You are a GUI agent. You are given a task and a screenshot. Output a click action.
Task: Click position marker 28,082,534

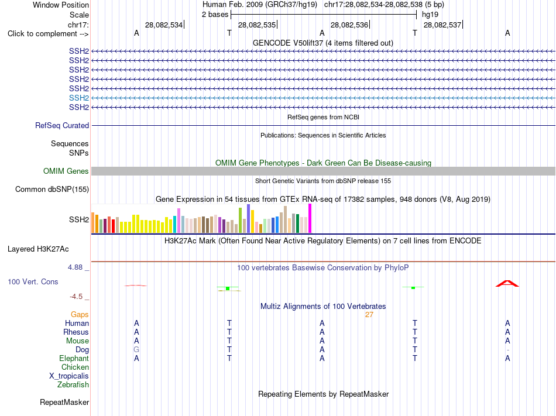point(164,25)
